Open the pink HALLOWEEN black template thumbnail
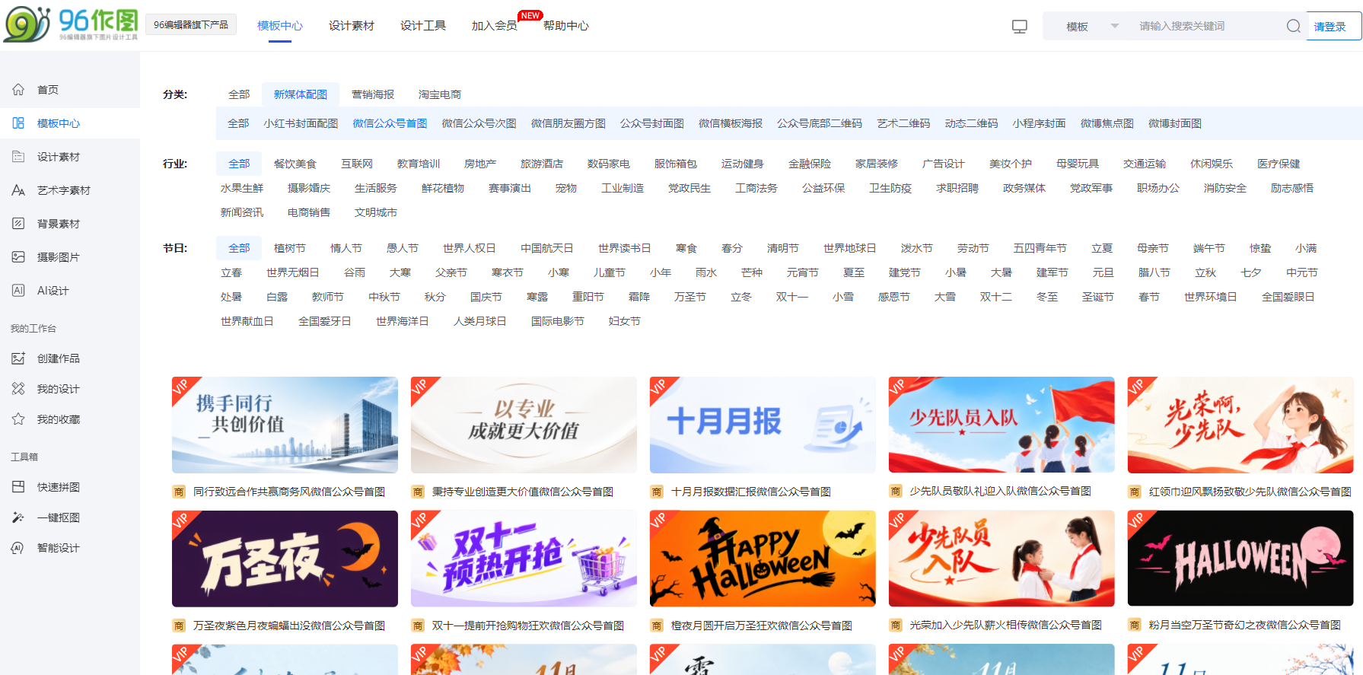 [x=1240, y=559]
